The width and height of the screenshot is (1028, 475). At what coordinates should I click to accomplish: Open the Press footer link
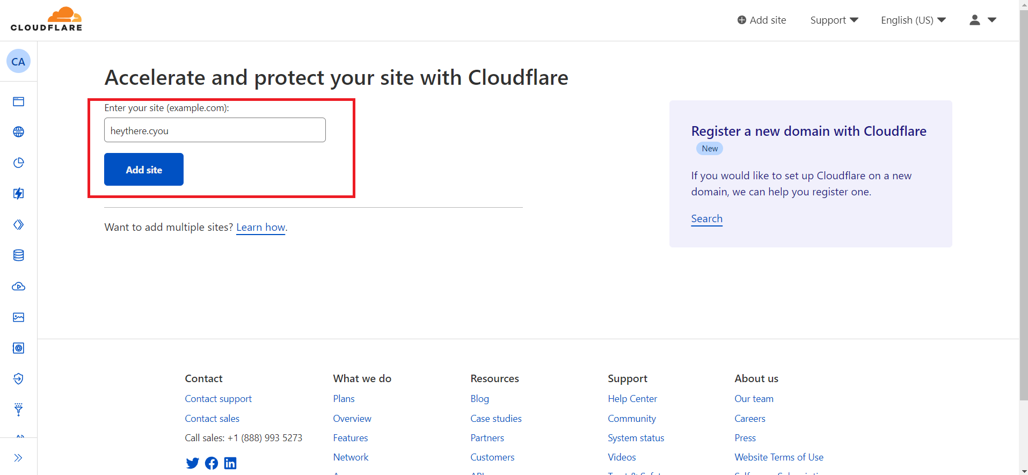pyautogui.click(x=745, y=438)
